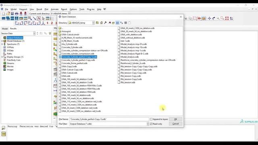Select the Rotate view tool
This screenshot has width=258, height=145.
tap(214, 19)
